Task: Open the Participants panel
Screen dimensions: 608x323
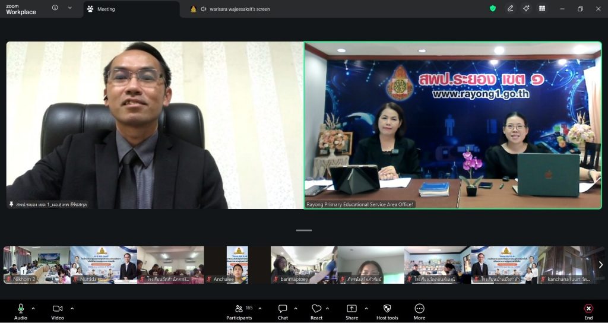Action: (x=239, y=311)
